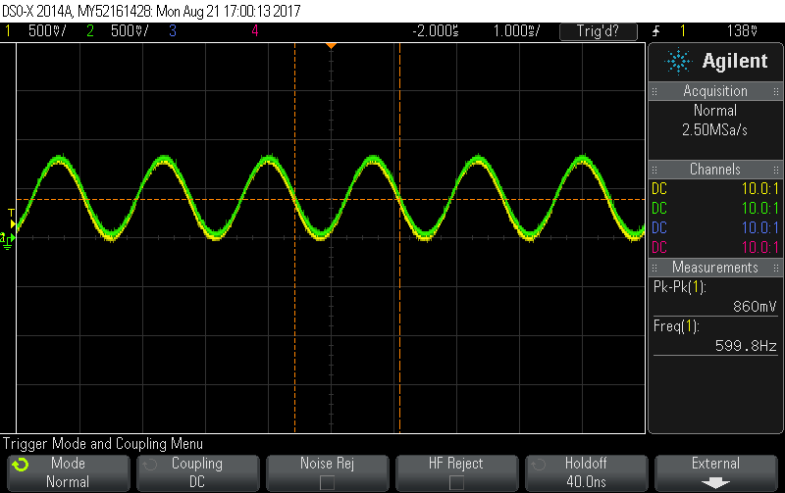785x493 pixels.
Task: Click the grey rotary icon on Coupling
Action: 150,465
